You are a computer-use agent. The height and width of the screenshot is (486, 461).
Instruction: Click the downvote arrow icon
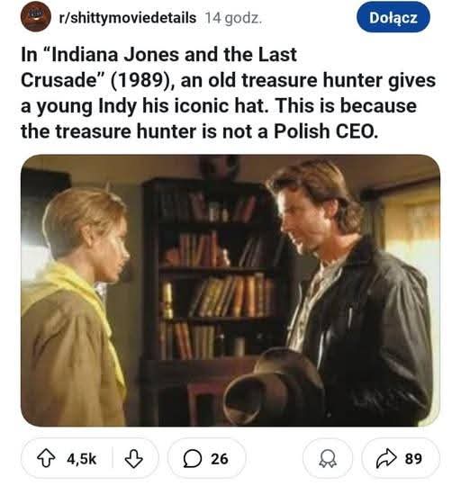point(133,459)
